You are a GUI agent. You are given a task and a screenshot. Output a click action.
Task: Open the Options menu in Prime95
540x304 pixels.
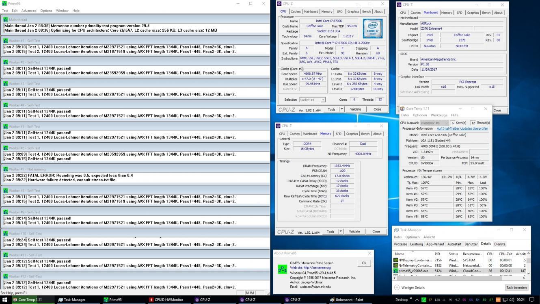pos(46,11)
